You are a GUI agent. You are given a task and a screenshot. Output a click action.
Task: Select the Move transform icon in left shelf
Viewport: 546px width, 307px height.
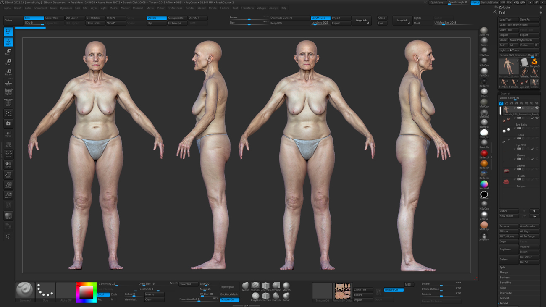[x=8, y=52]
